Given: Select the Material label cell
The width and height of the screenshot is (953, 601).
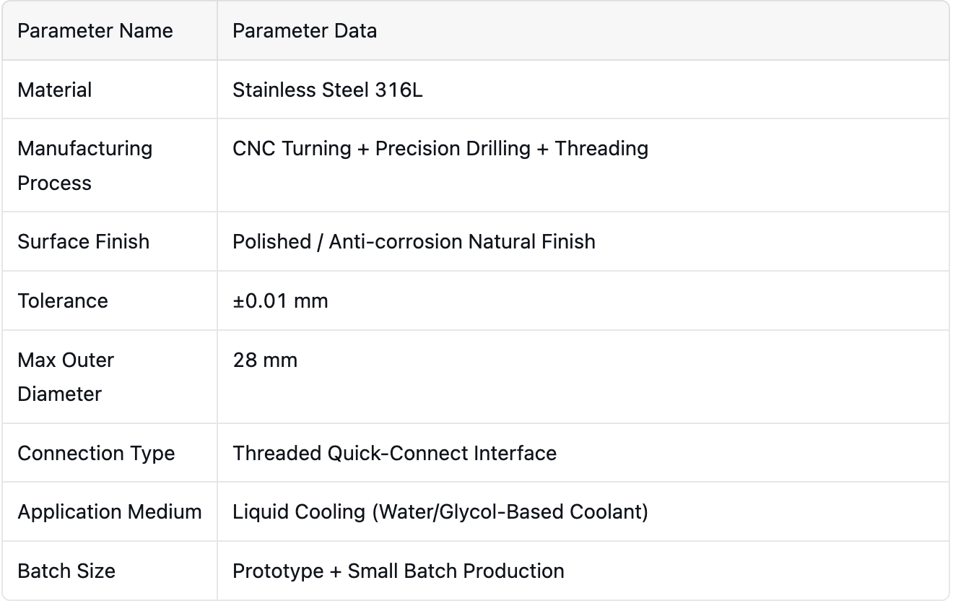Looking at the screenshot, I should (x=110, y=90).
